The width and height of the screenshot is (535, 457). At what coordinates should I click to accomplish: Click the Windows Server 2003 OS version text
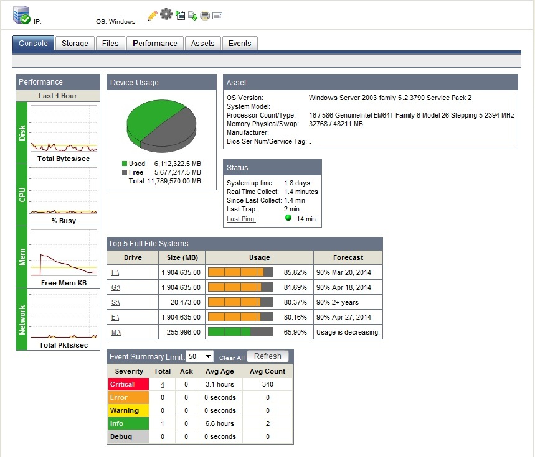click(x=390, y=98)
